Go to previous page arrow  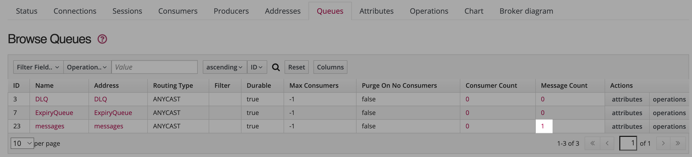607,143
